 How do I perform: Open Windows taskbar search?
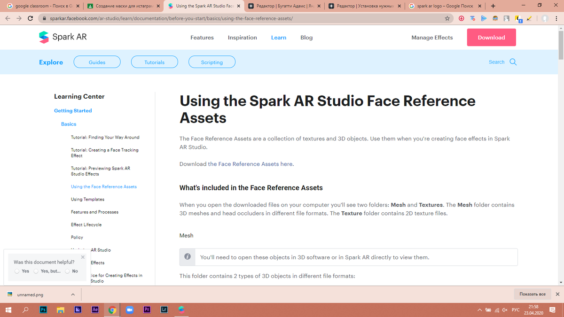click(25, 309)
